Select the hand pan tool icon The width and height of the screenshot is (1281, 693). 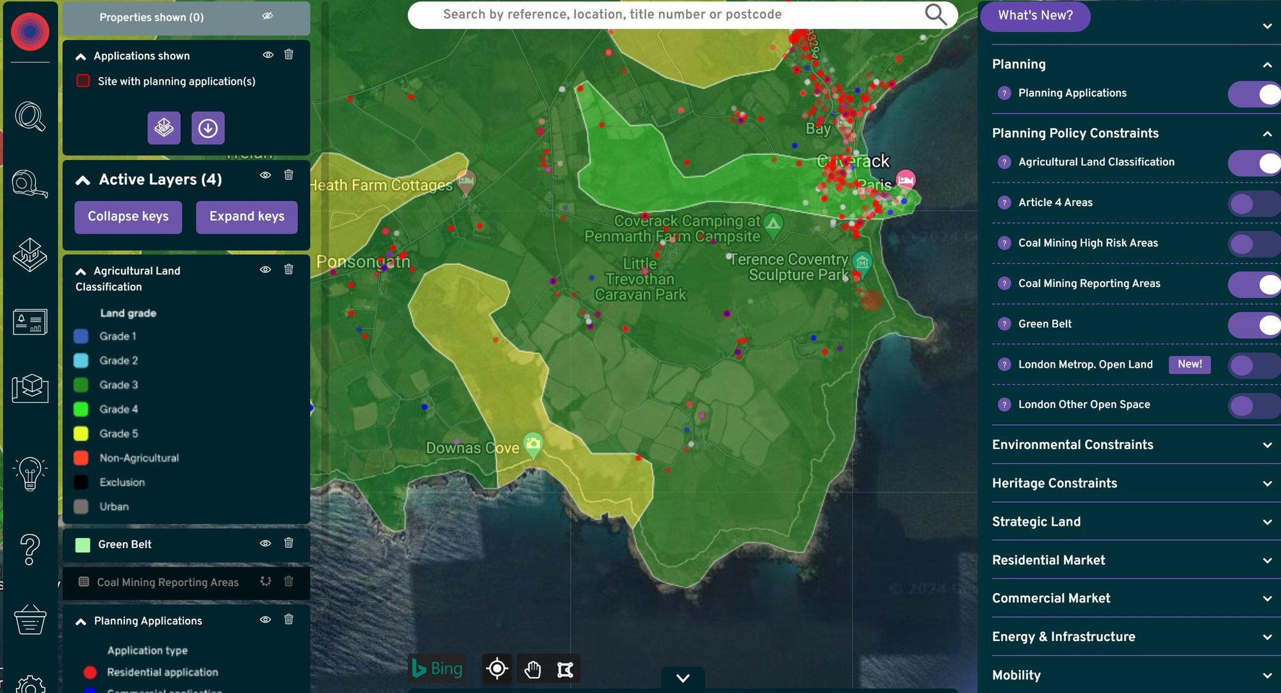532,669
